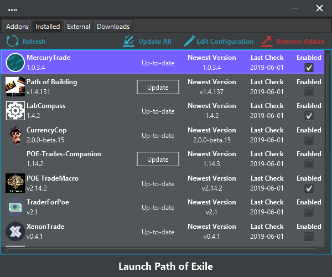Screen dimensions: 332x277
Task: Uncheck the LabCompass Enabled checkbox
Action: click(x=309, y=116)
